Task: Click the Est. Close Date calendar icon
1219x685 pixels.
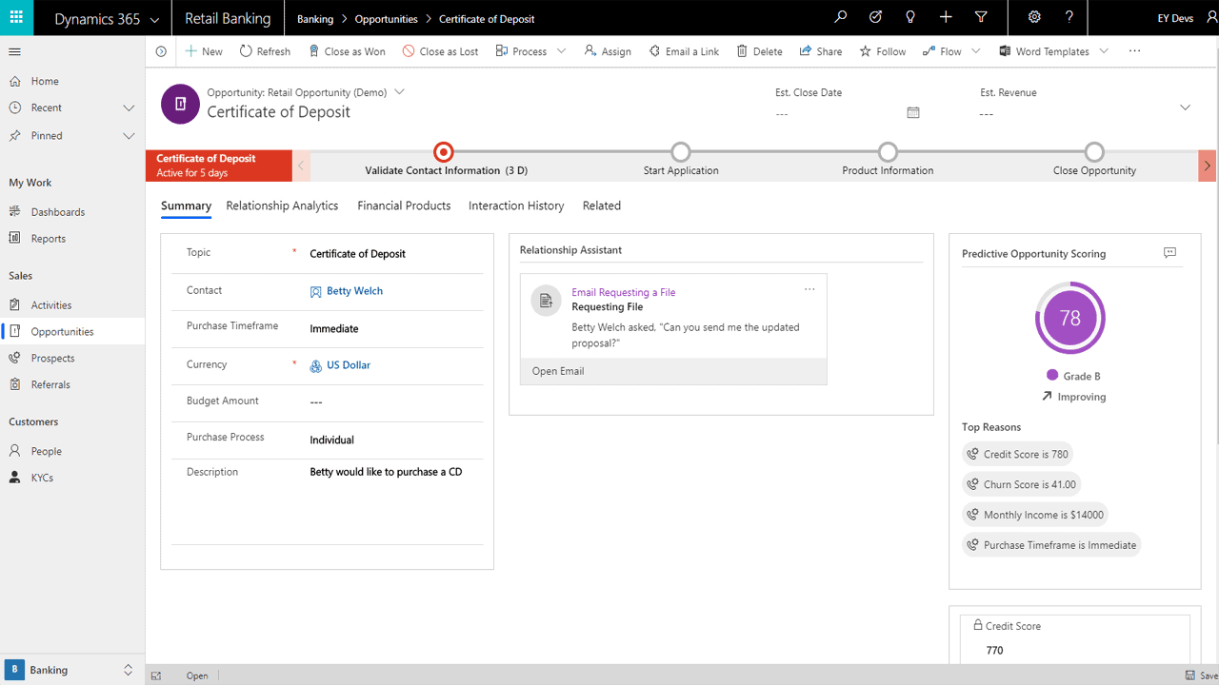Action: pos(913,113)
